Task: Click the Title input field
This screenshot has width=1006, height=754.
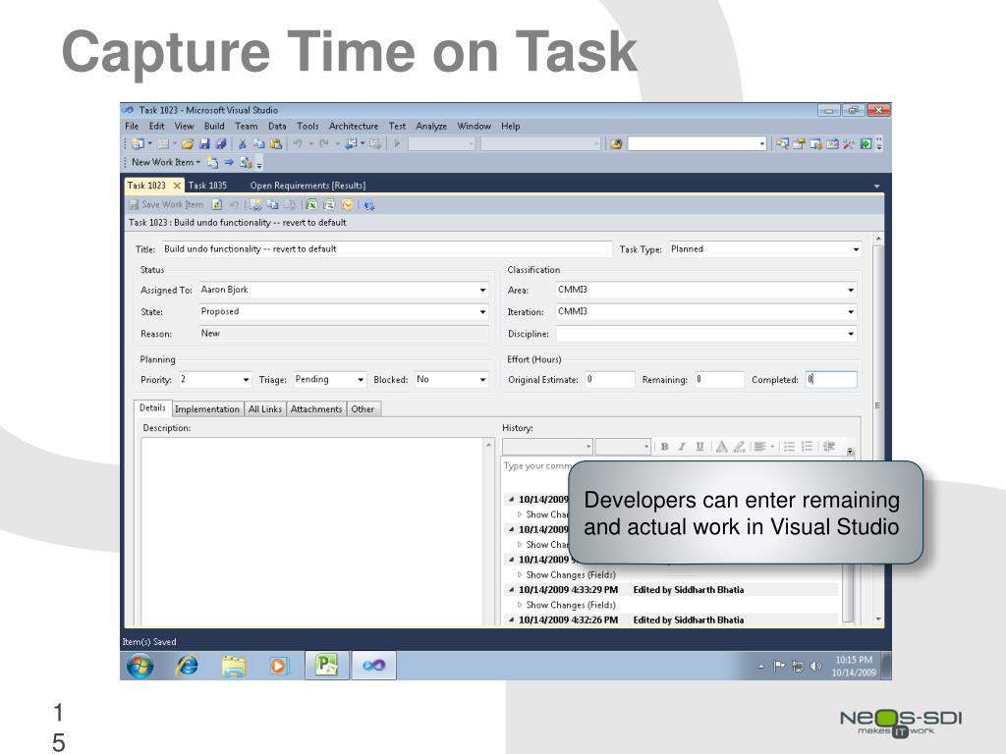Action: (386, 249)
